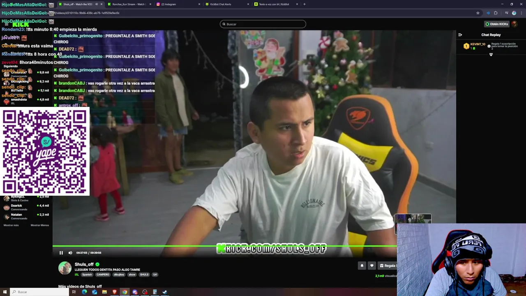
Task: Select the show tag
Action: [132, 275]
